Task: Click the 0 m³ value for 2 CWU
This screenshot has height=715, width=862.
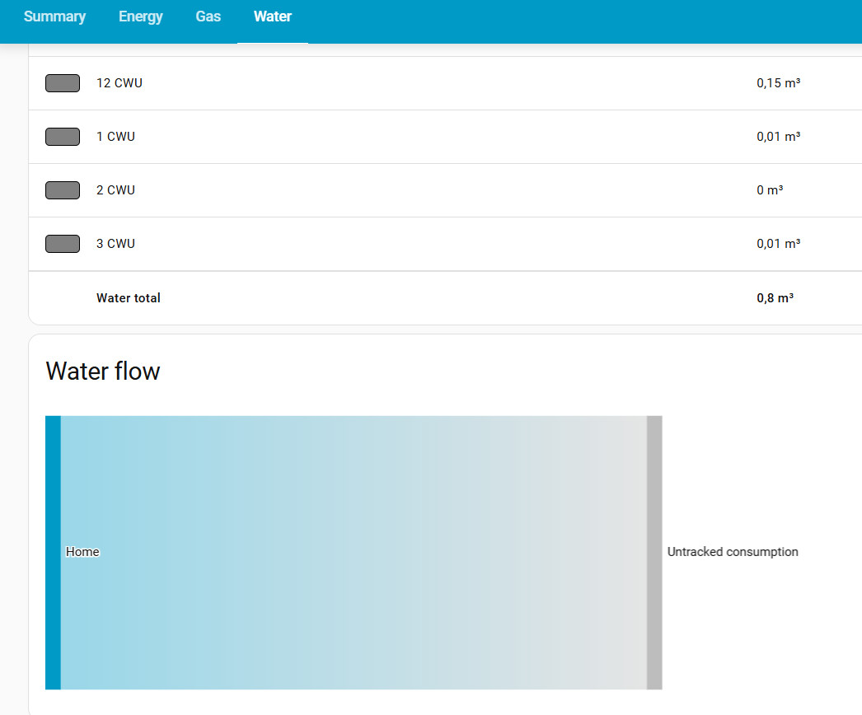Action: pyautogui.click(x=770, y=190)
